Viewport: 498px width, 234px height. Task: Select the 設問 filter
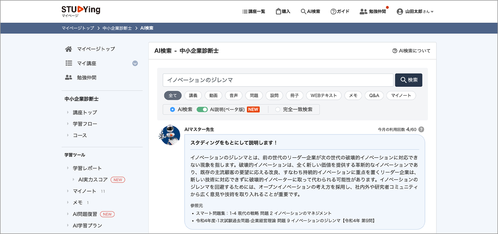(x=274, y=95)
